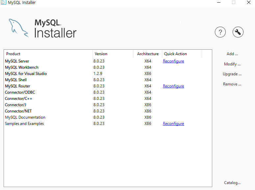
Task: Select the Connector/C++ row
Action: tap(108, 99)
